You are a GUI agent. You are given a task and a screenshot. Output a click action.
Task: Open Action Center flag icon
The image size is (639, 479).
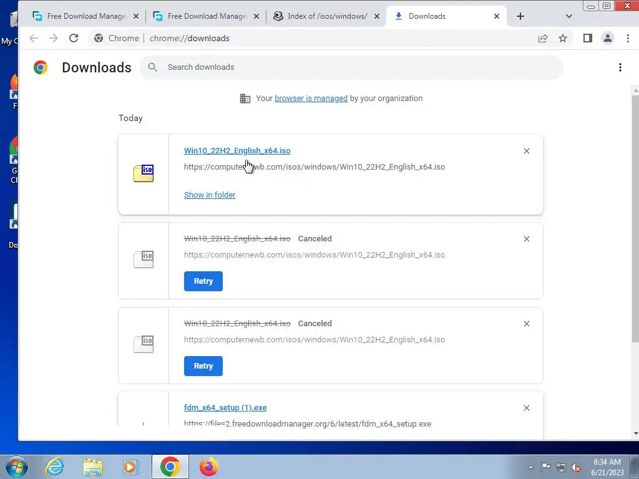(x=545, y=467)
